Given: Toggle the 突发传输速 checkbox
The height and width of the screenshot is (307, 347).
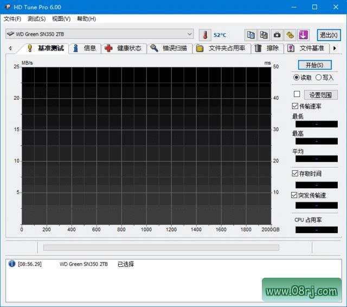Looking at the screenshot, I should tap(294, 195).
